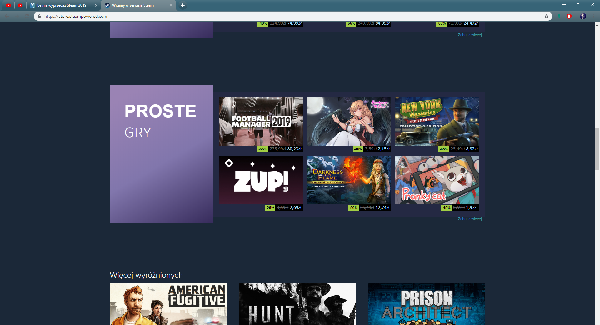Image resolution: width=600 pixels, height=325 pixels.
Task: Click the Więcej wyróżnionych heading
Action: pos(146,275)
